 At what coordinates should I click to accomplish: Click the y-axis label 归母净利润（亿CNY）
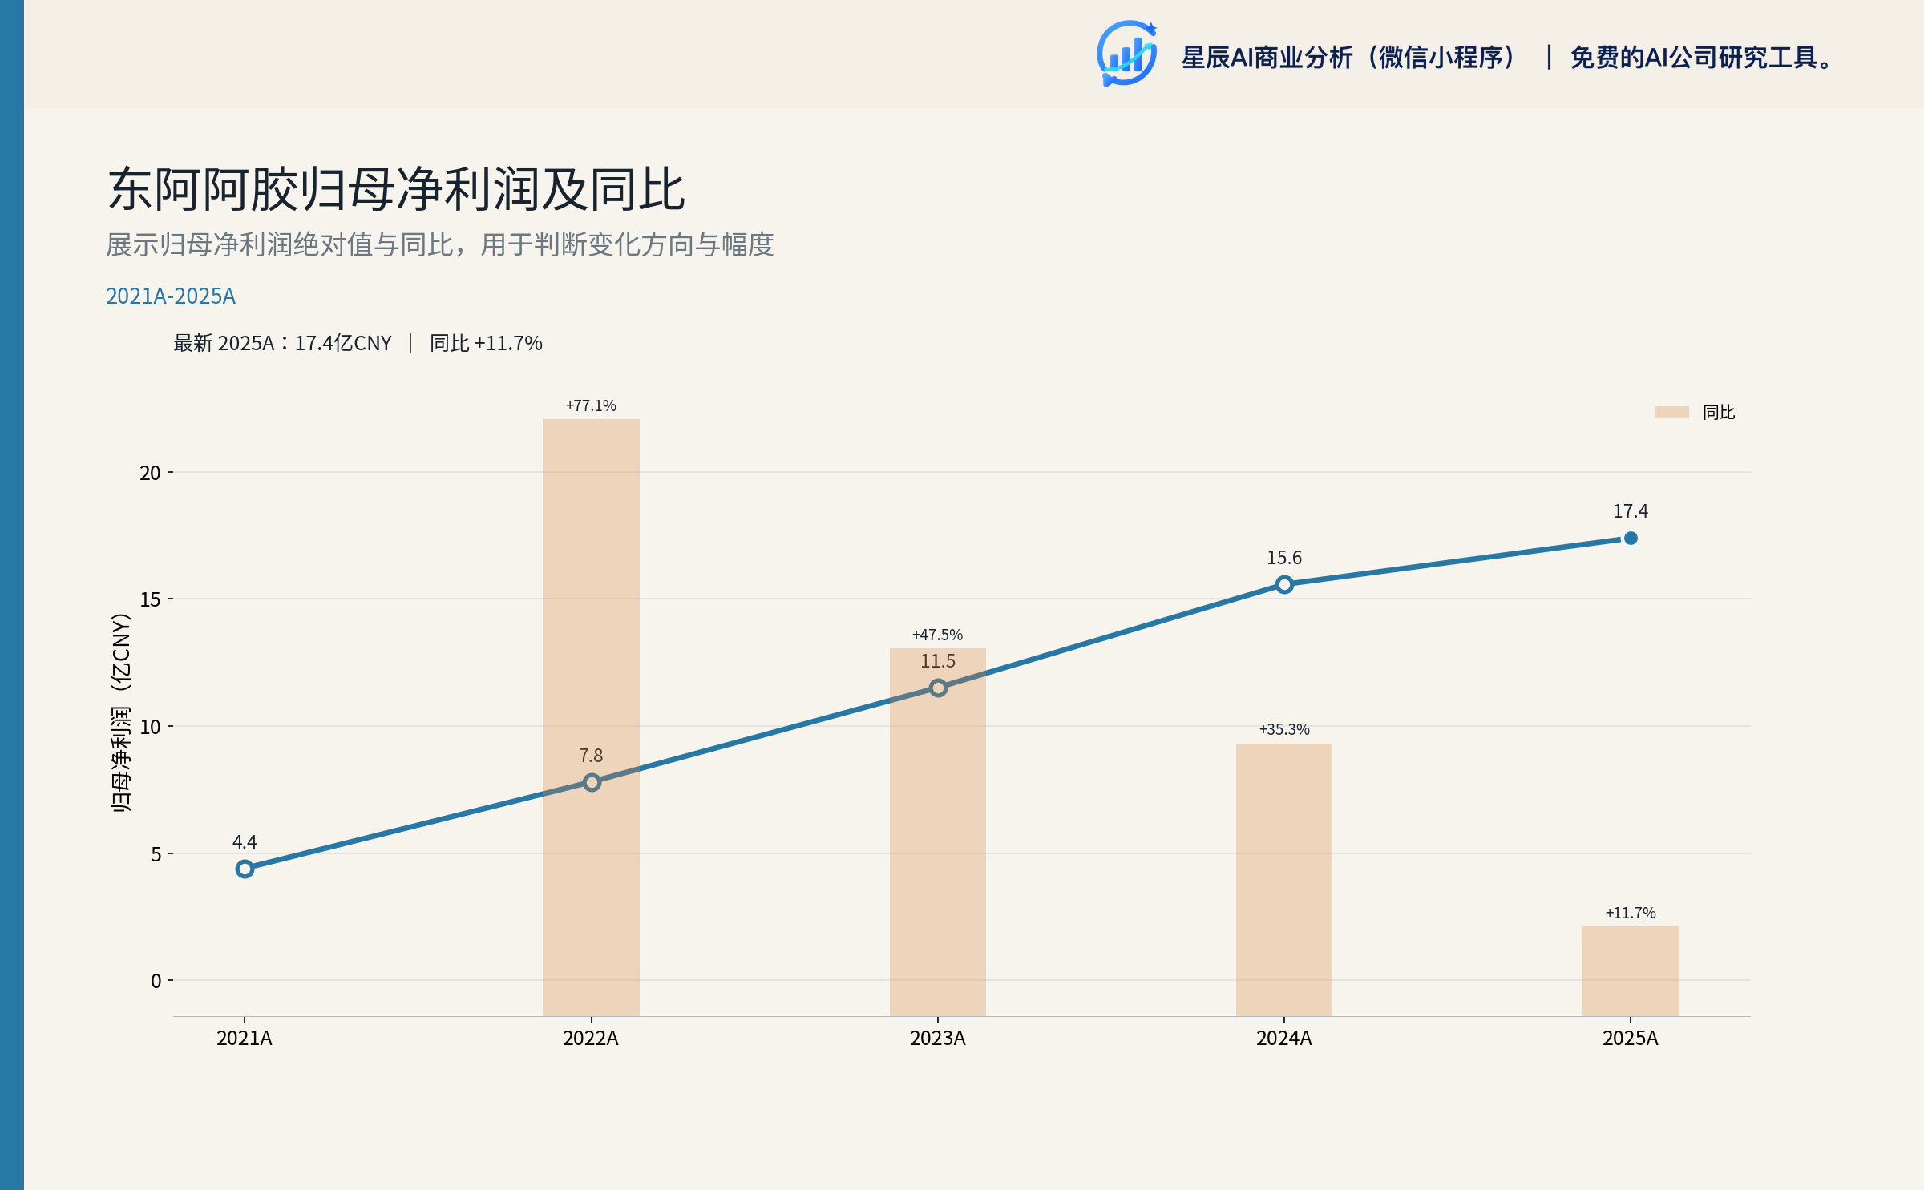point(121,713)
